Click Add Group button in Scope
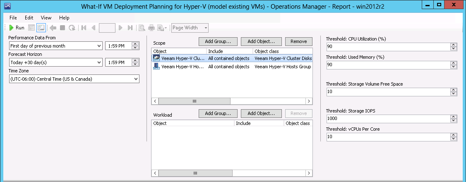 [x=218, y=41]
